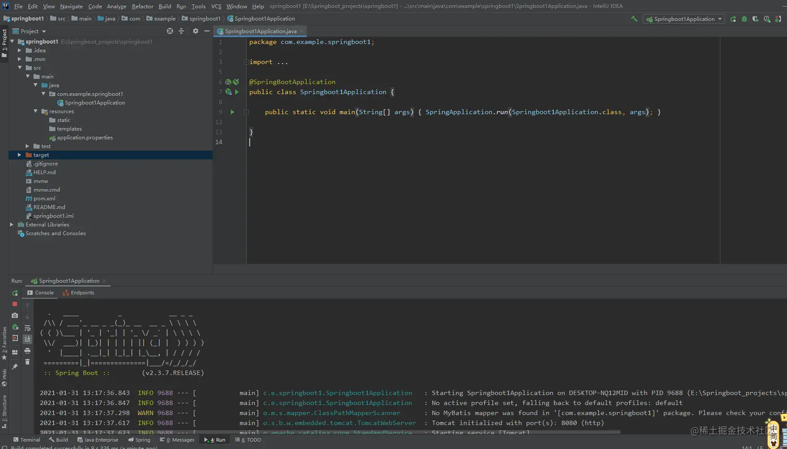Screen dimensions: 787x449
Task: Open Project panel settings gear
Action: [x=195, y=31]
